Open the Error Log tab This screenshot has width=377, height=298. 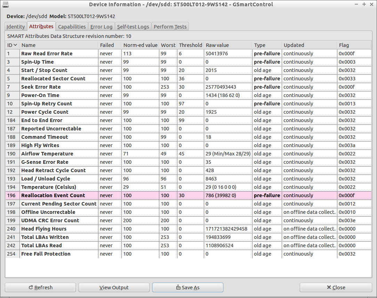click(x=102, y=27)
